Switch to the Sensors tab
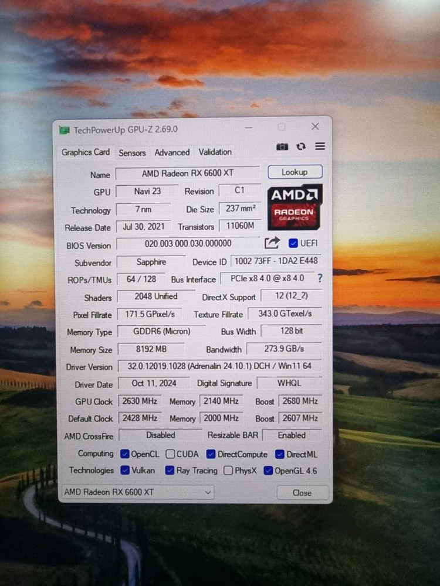 point(132,153)
